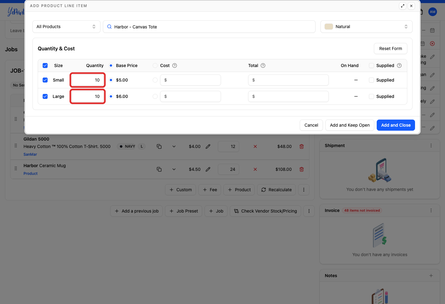Toggle the select-all sizes checkbox in the header
Image resolution: width=445 pixels, height=304 pixels.
pyautogui.click(x=45, y=65)
